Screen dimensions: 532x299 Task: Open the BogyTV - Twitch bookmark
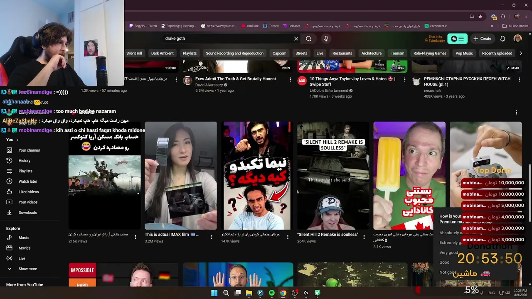[x=143, y=26]
